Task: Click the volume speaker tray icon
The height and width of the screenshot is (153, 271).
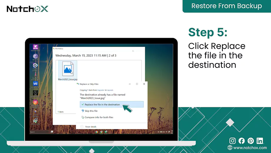Action: pos(158,132)
